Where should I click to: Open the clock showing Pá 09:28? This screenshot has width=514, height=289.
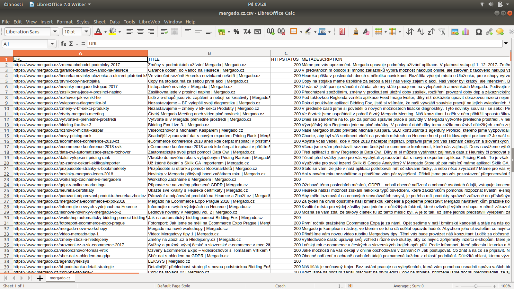pos(257,4)
